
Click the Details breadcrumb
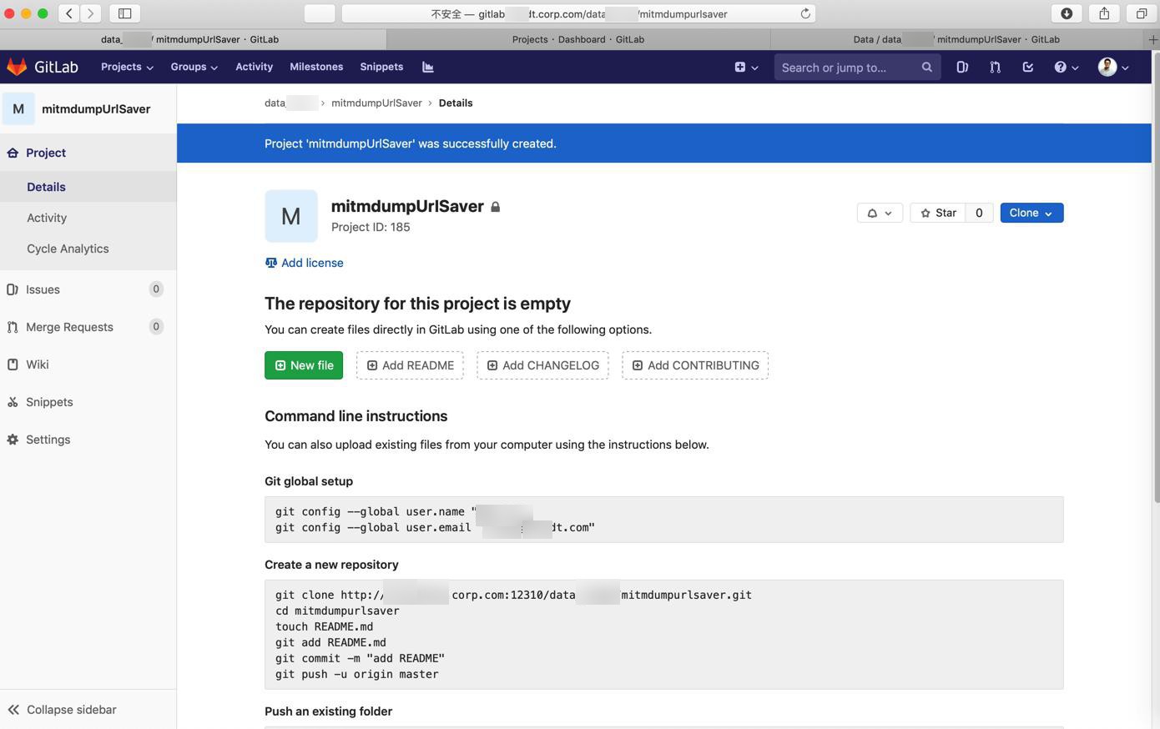coord(456,103)
